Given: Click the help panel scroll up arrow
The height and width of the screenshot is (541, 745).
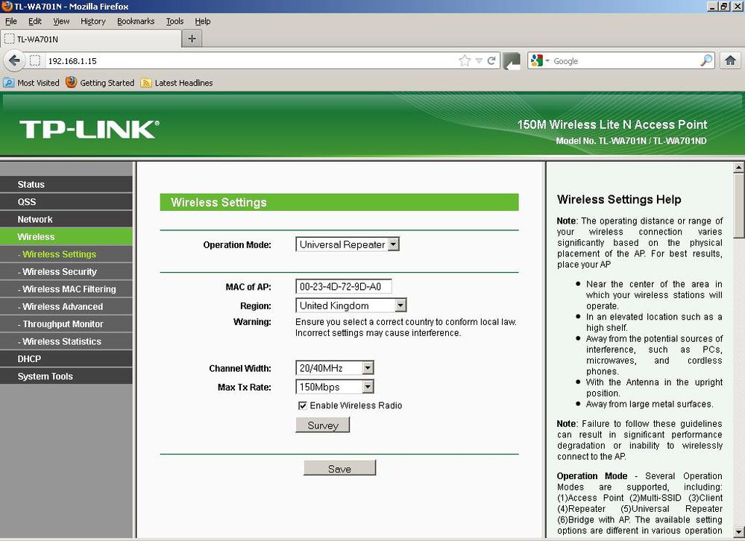Looking at the screenshot, I should tap(739, 168).
